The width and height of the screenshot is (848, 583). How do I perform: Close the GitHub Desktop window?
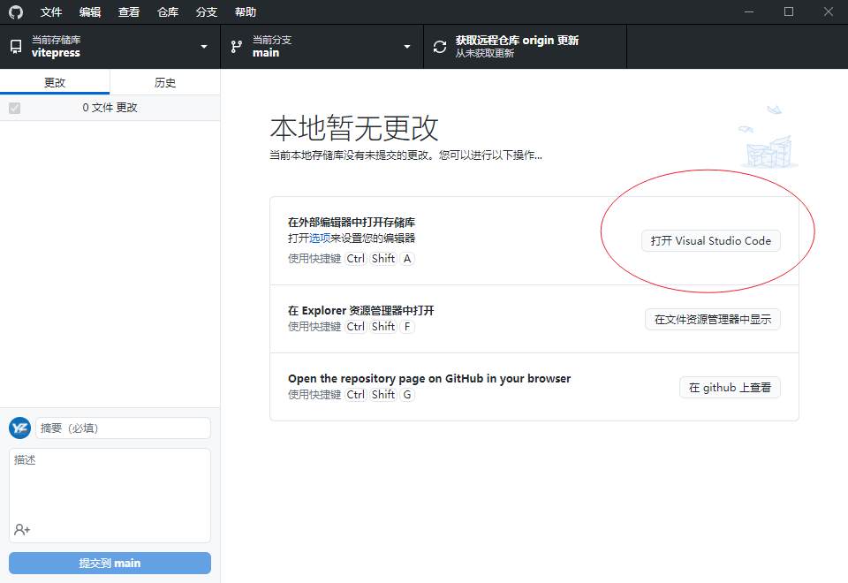click(x=828, y=11)
